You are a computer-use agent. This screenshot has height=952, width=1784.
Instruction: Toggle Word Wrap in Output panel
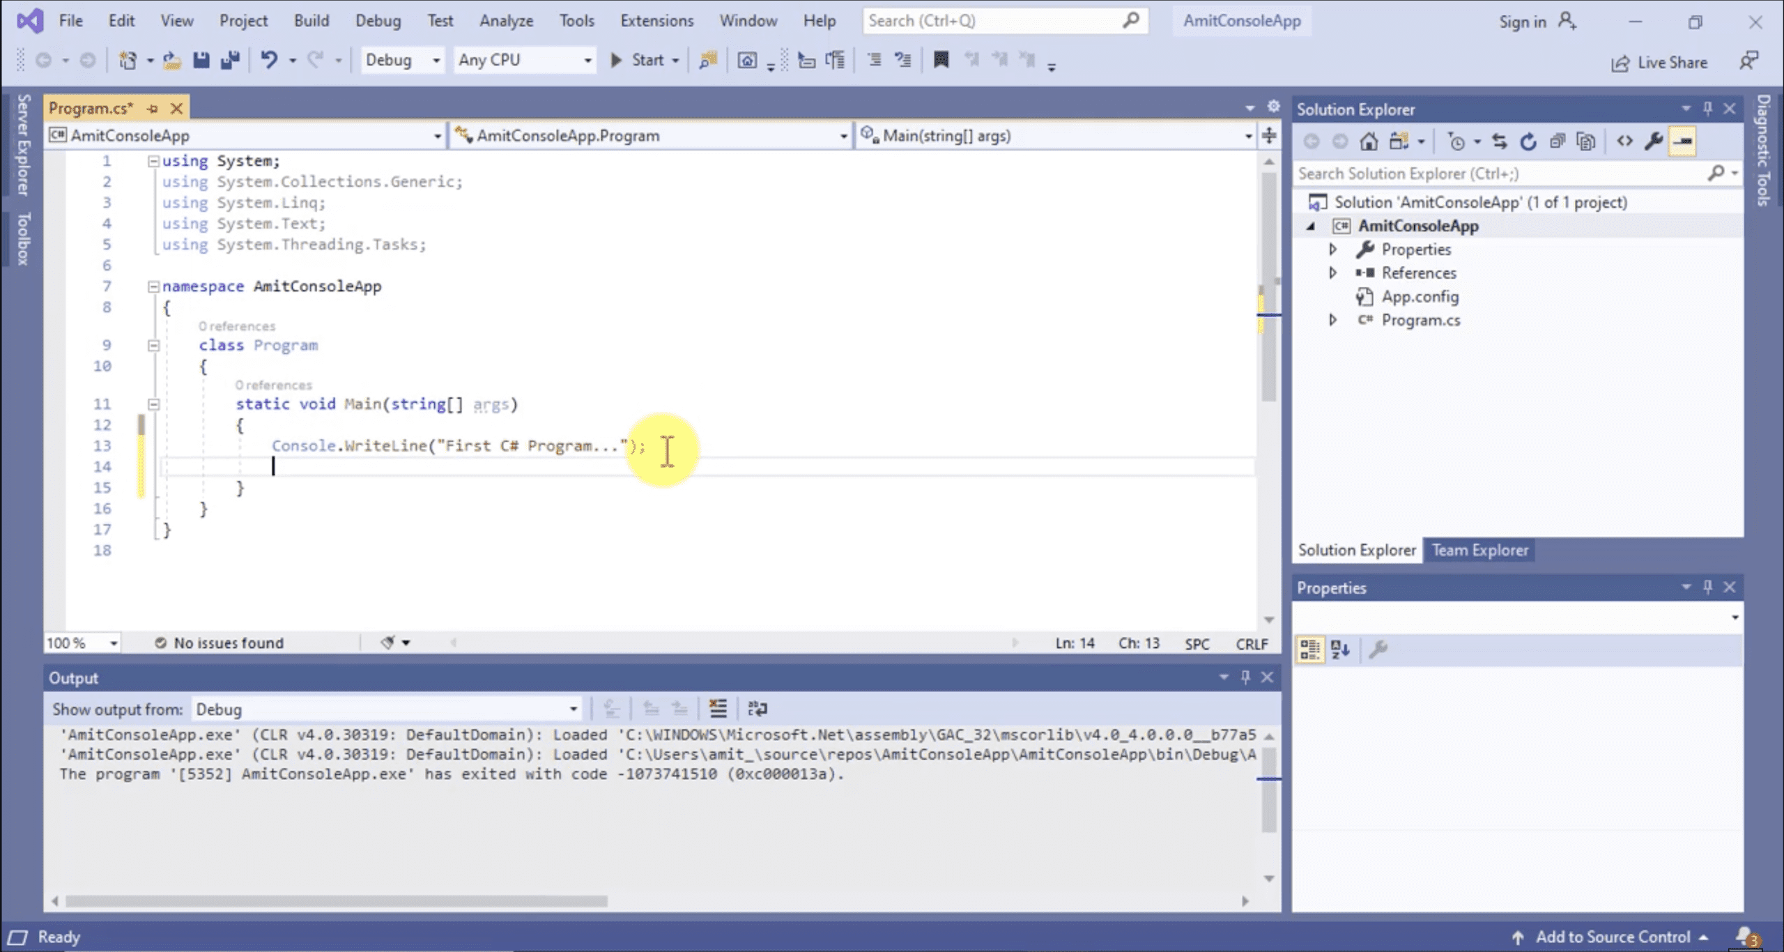757,709
